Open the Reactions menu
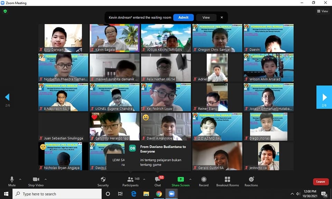The image size is (332, 199). [251, 181]
